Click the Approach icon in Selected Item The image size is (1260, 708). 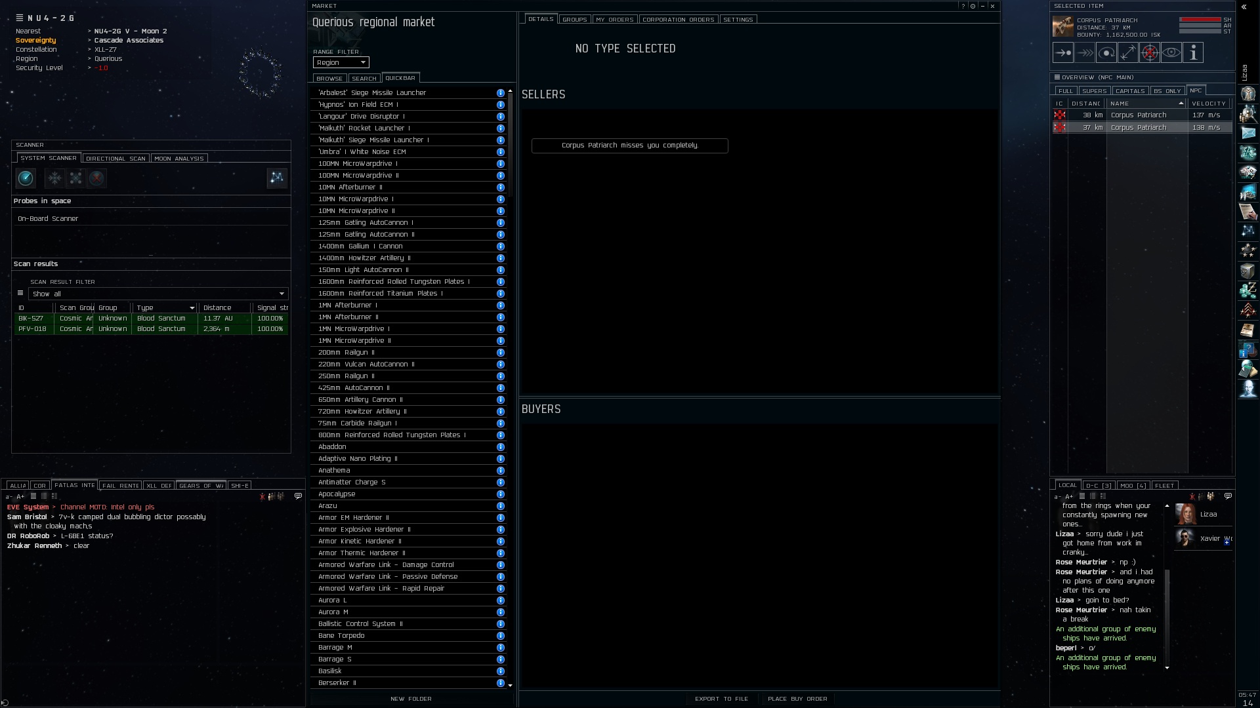(x=1063, y=52)
